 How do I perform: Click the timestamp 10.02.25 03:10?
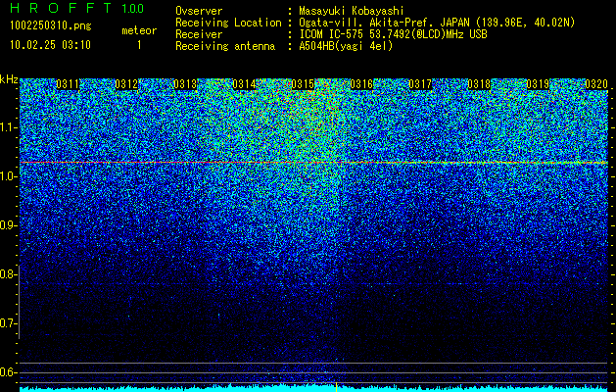[x=50, y=45]
